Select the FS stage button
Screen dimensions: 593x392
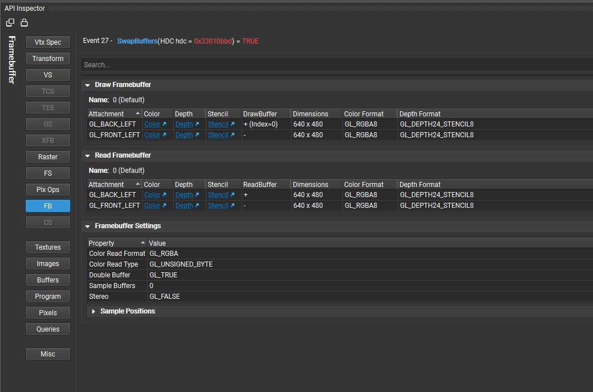(x=47, y=173)
